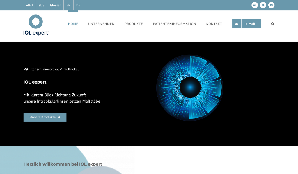This screenshot has width=298, height=174.
Task: Click the blue digital eye image
Action: pyautogui.click(x=190, y=88)
